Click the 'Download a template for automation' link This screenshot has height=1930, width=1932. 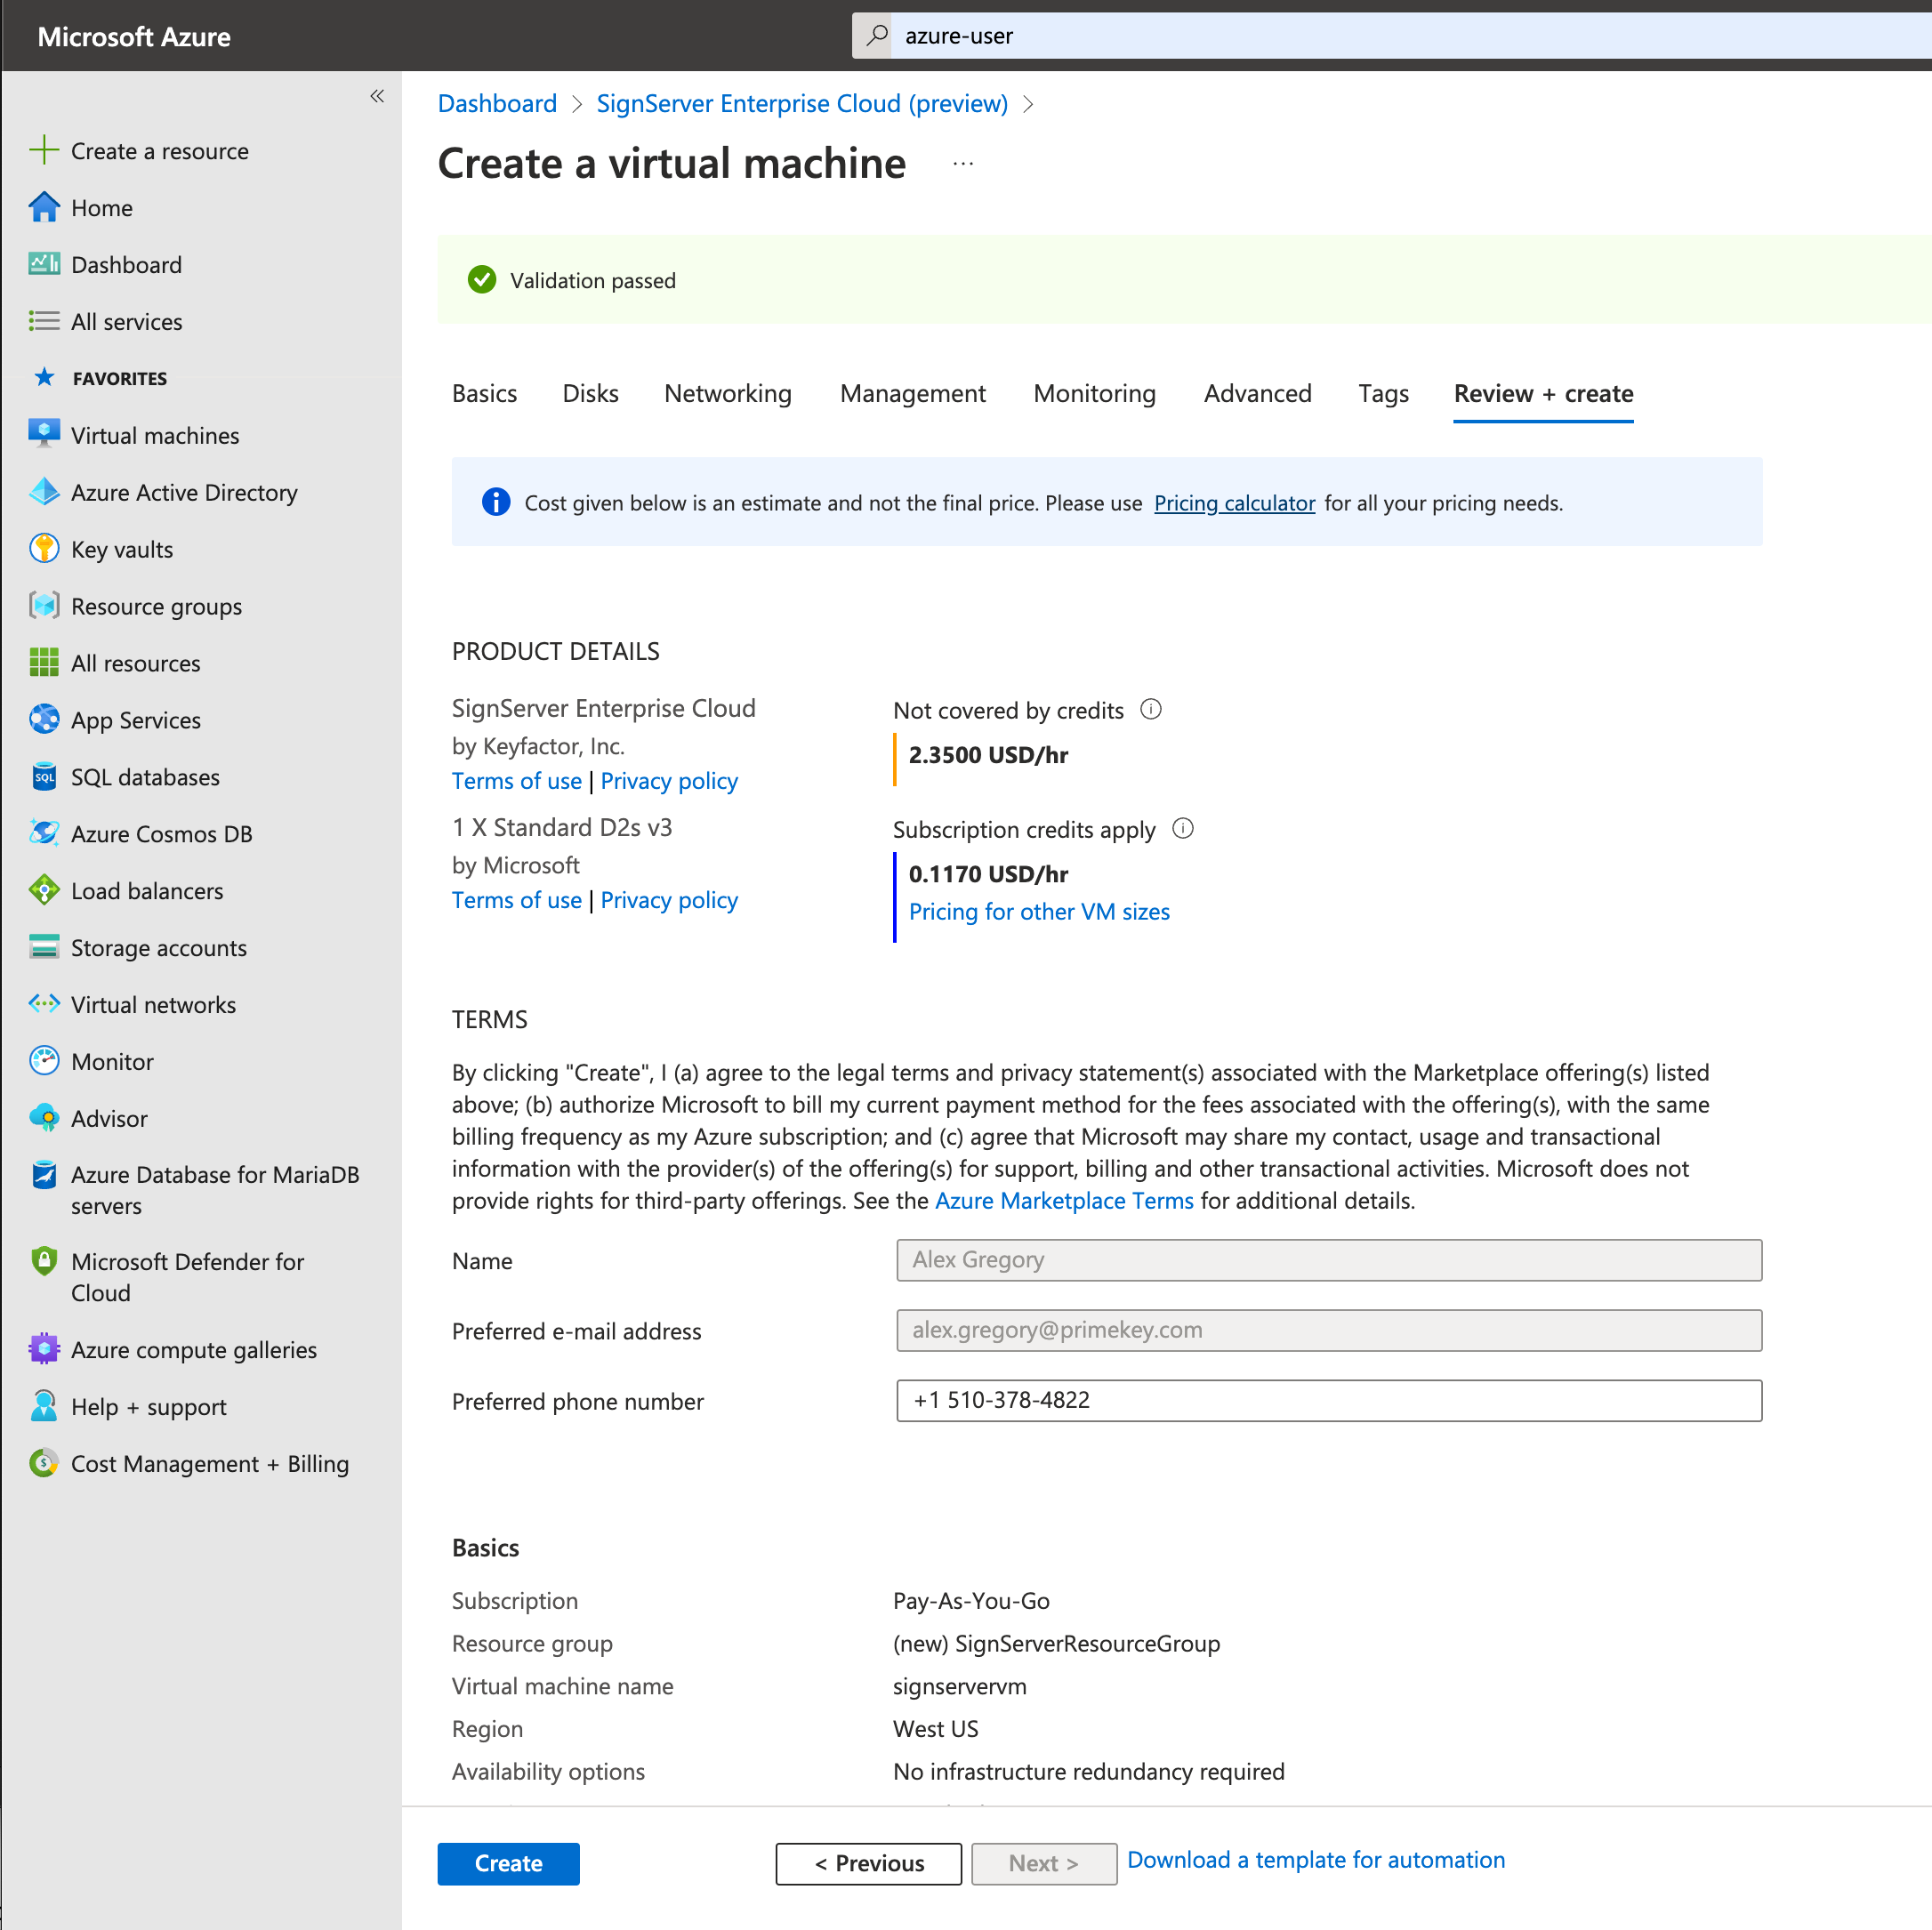coord(1315,1860)
